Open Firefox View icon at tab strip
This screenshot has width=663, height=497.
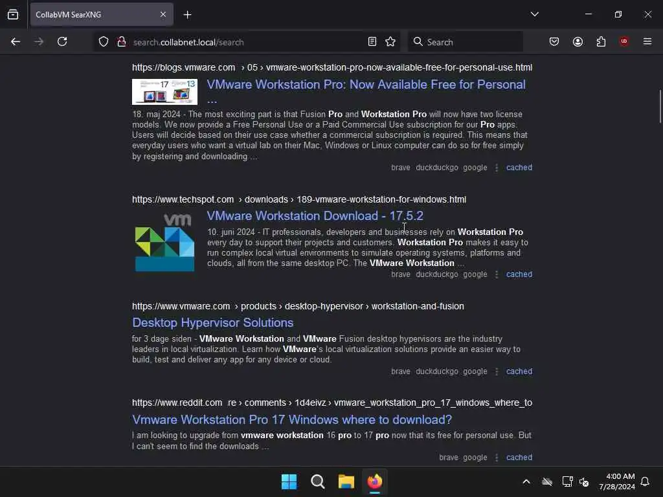[13, 14]
